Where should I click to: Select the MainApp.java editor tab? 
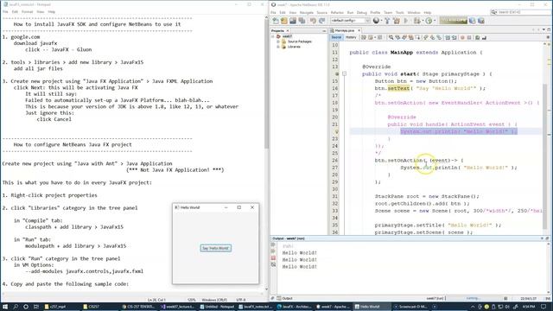point(344,31)
